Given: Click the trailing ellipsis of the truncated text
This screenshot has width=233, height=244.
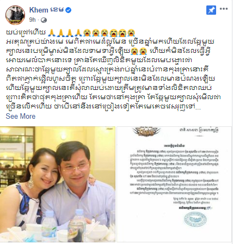Looking at the screenshot, I should pos(199,108).
